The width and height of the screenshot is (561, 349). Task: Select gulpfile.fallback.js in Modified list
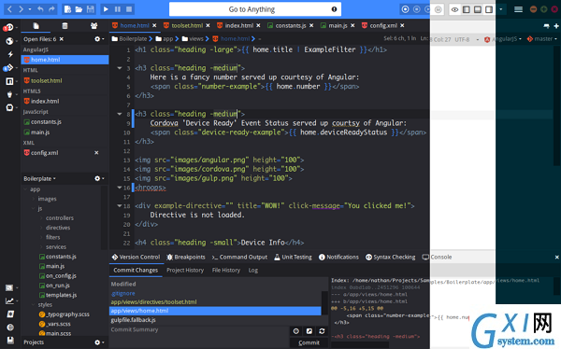[x=133, y=320]
